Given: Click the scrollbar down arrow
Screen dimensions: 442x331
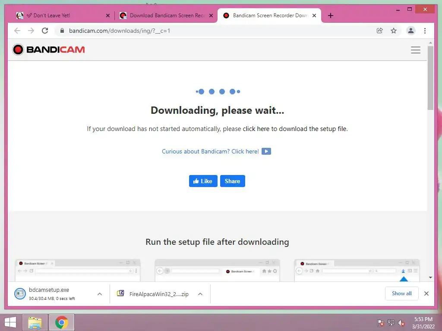Looking at the screenshot, I should click(x=430, y=278).
